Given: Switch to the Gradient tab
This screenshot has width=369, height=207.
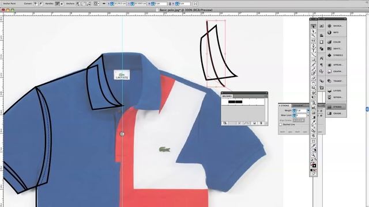Looking at the screenshot, I should tap(298, 106).
